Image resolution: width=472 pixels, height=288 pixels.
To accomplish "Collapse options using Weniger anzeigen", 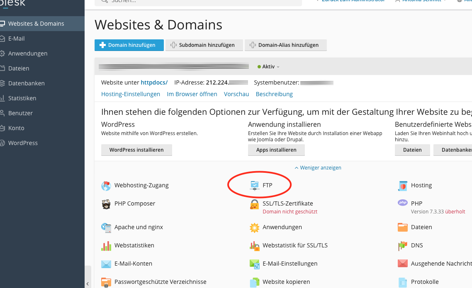I will [x=318, y=167].
